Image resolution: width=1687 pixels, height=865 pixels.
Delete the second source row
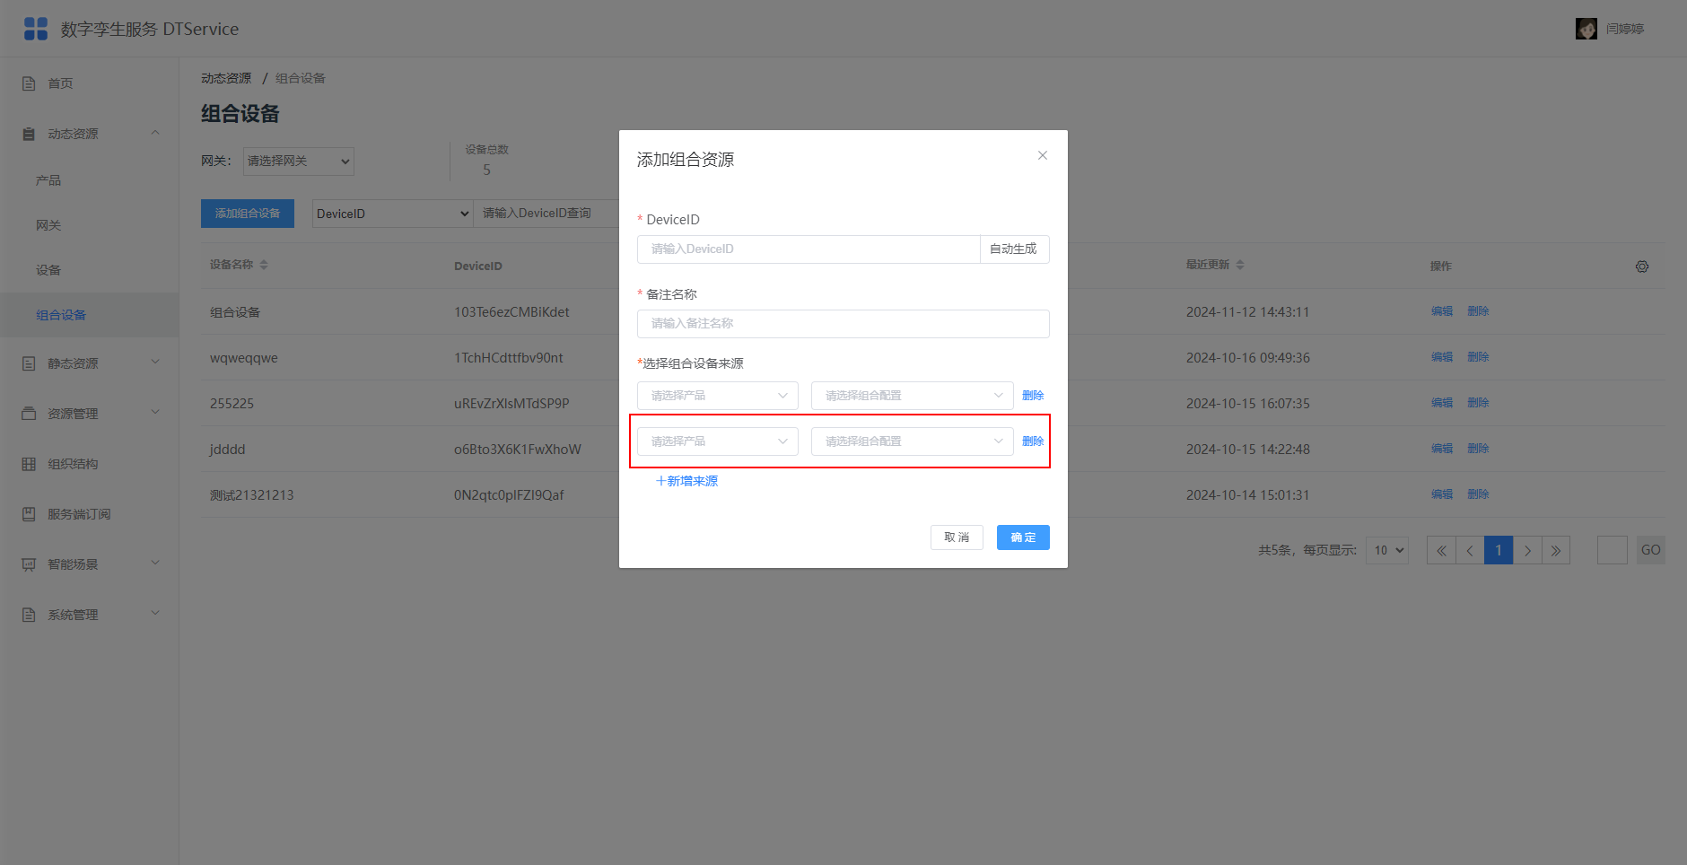point(1033,441)
